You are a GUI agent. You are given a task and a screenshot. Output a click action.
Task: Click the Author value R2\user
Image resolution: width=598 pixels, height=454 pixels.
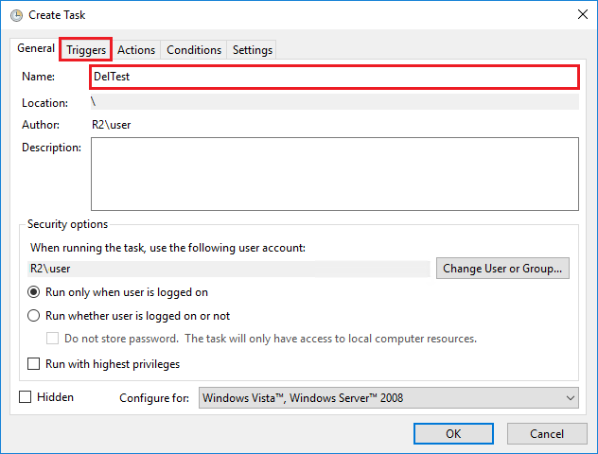(111, 125)
